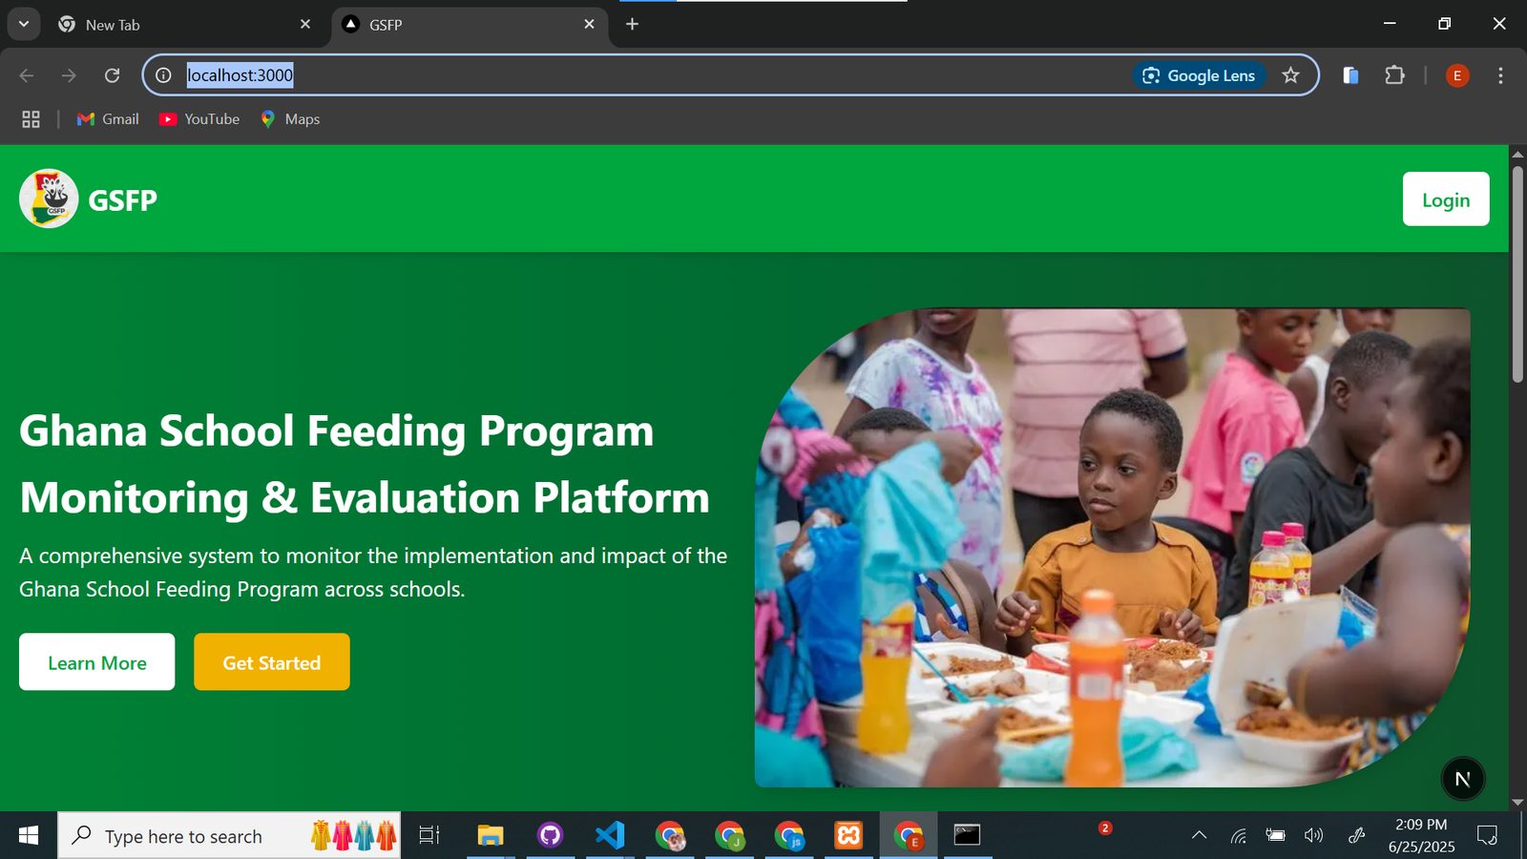Open the blue extension icon beside bookmark star

(x=1350, y=75)
